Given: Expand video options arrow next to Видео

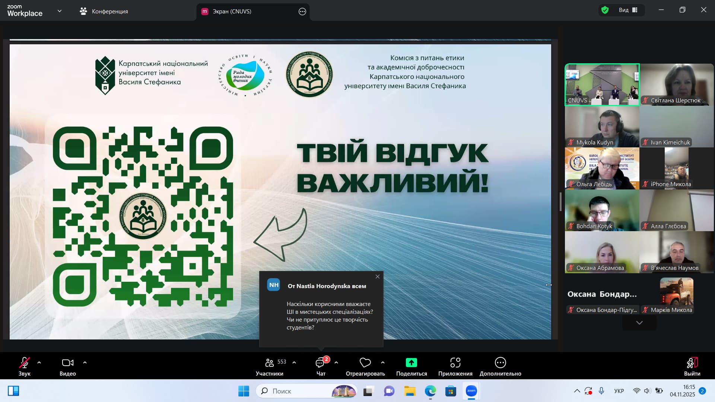Looking at the screenshot, I should pos(85,362).
